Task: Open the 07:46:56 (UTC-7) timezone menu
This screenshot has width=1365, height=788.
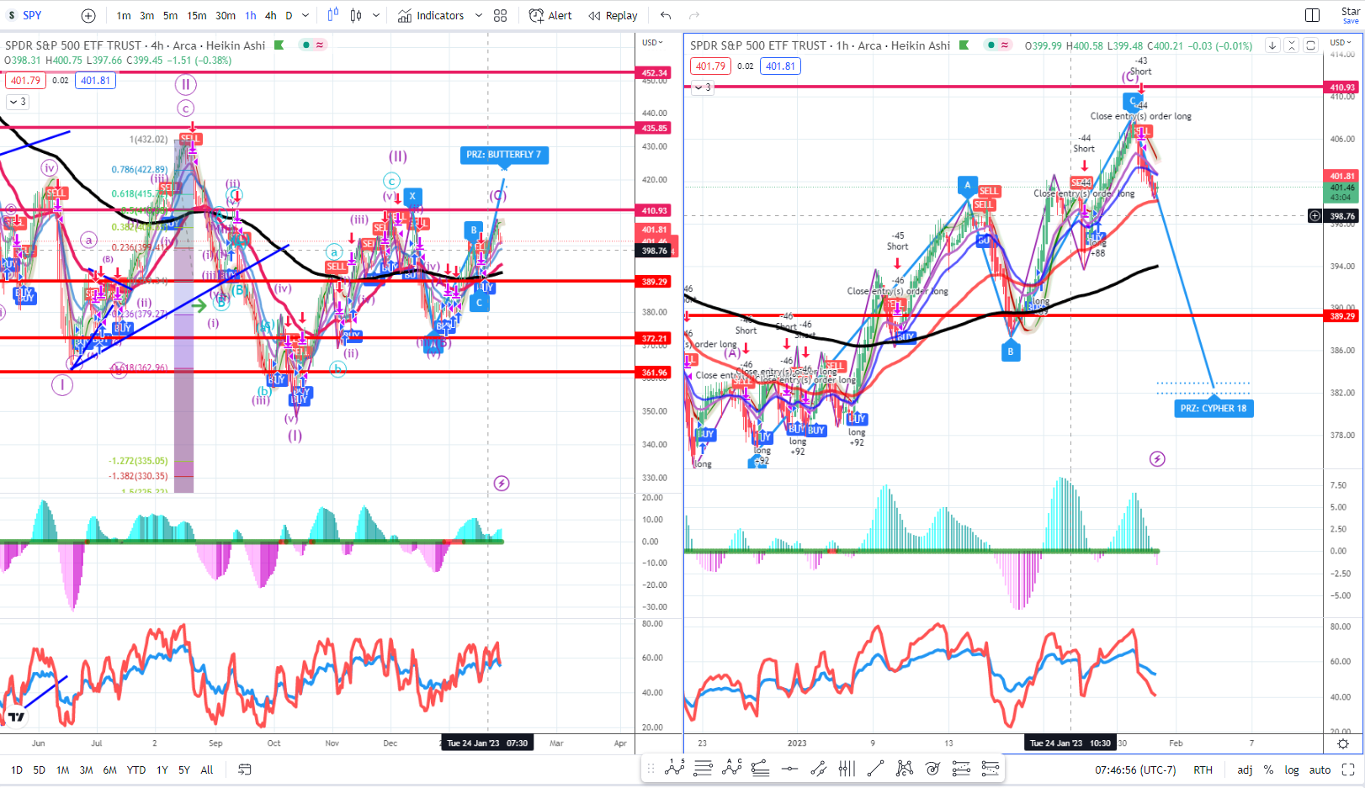Action: [x=1135, y=769]
